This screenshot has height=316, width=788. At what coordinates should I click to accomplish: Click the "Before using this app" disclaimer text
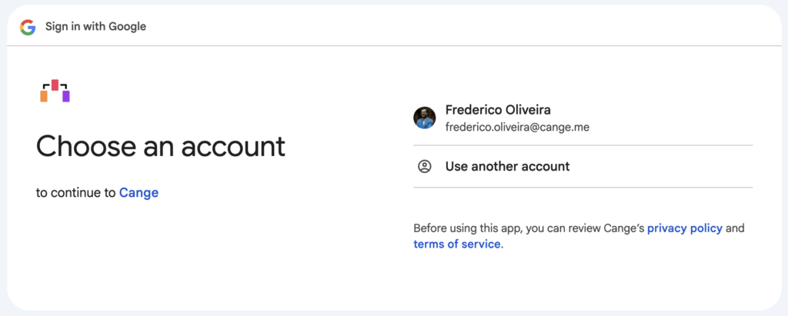[469, 228]
